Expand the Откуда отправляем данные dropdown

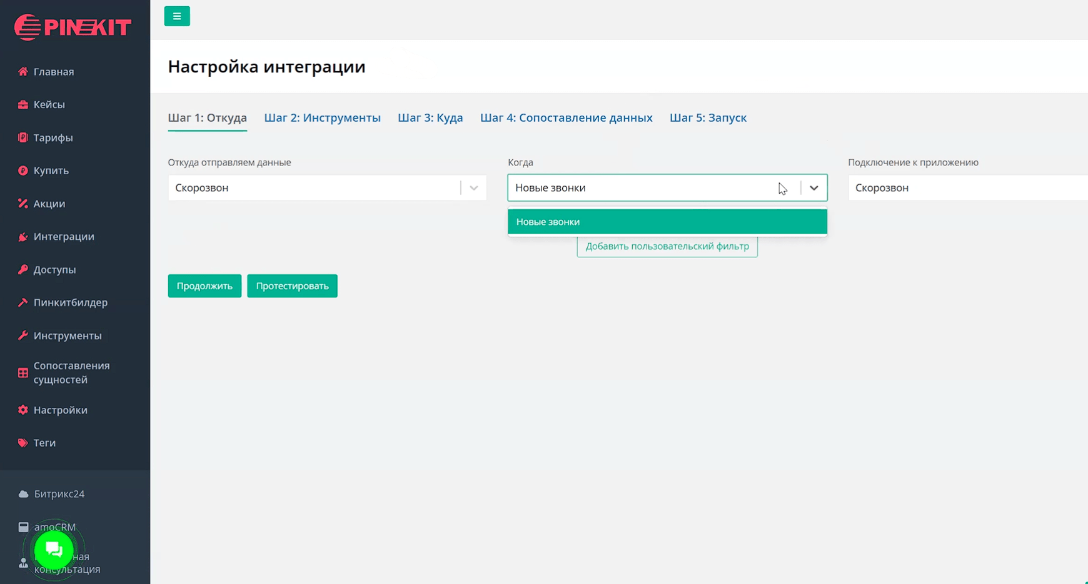[x=473, y=188]
